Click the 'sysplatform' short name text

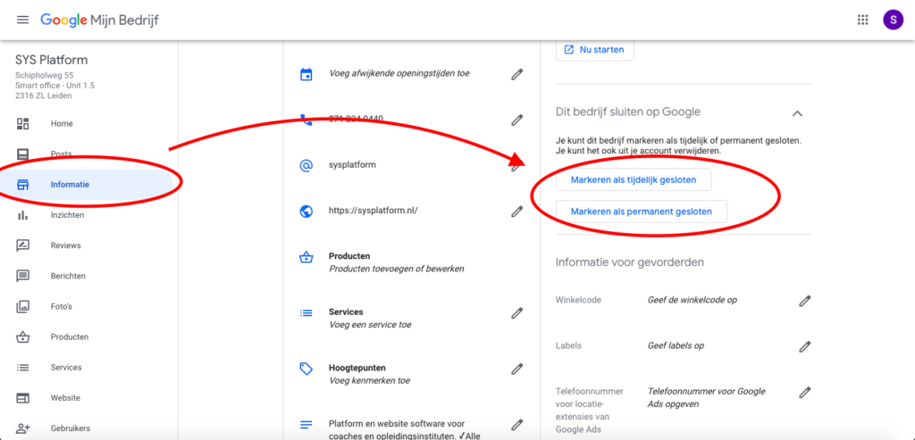click(352, 165)
